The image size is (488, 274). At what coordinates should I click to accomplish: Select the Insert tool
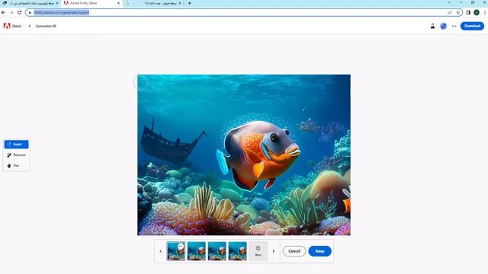16,144
